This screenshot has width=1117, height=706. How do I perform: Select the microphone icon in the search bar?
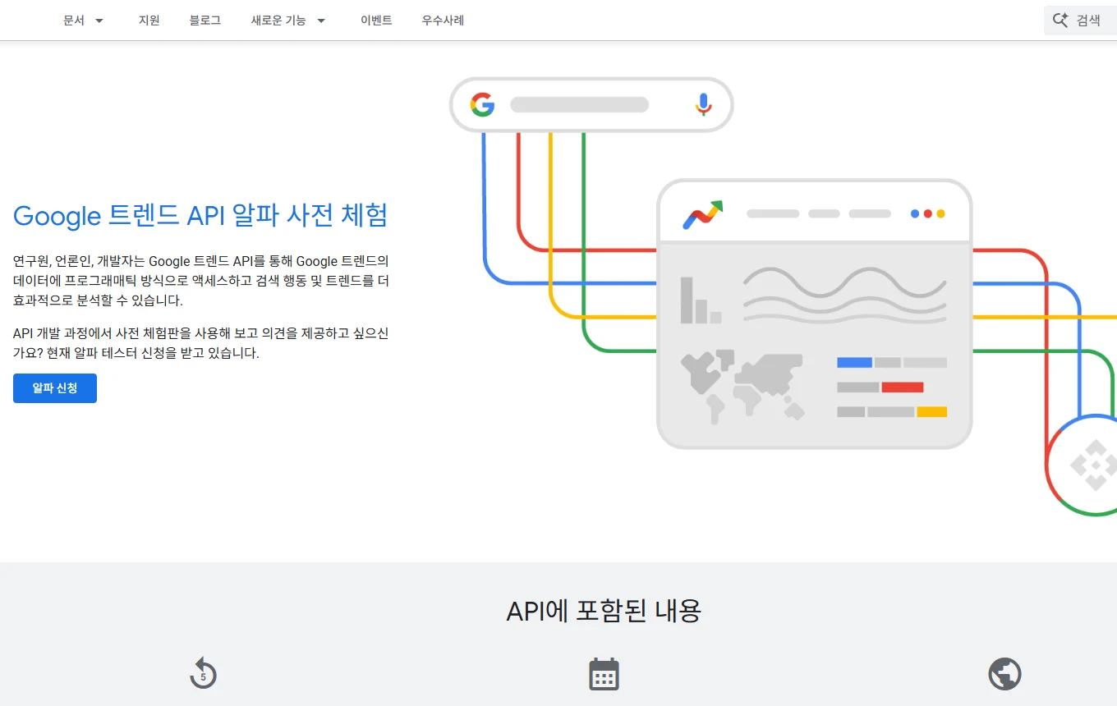(x=702, y=104)
